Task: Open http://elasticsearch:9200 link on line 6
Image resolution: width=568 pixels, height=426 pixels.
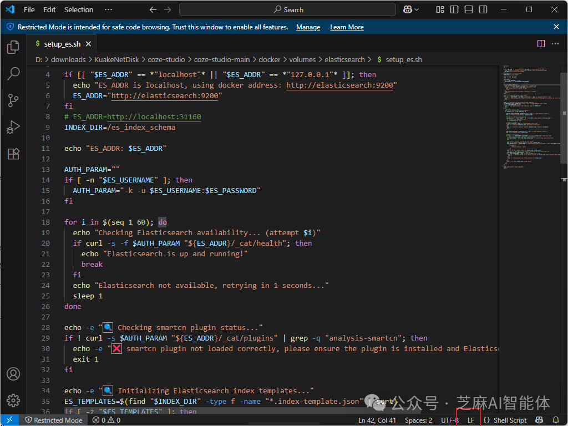Action: (165, 95)
